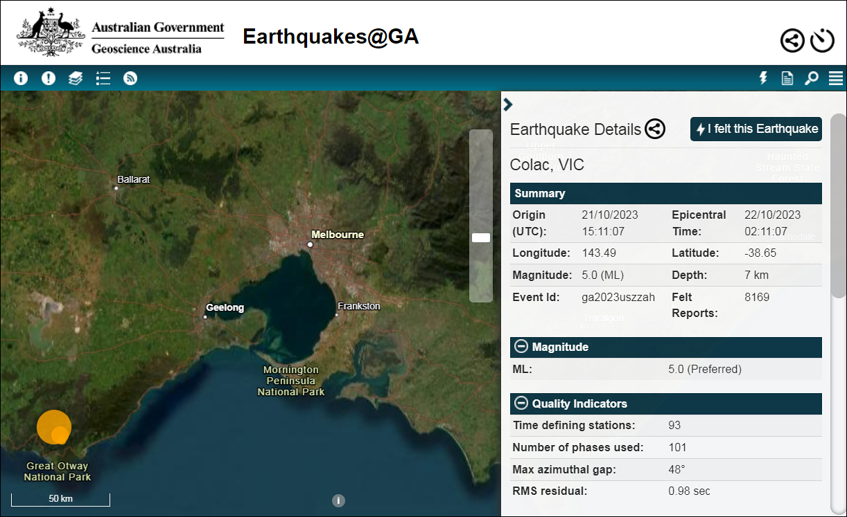The width and height of the screenshot is (847, 517).
Task: Click the Australian Government Geoscience Australia logo
Action: 121,33
